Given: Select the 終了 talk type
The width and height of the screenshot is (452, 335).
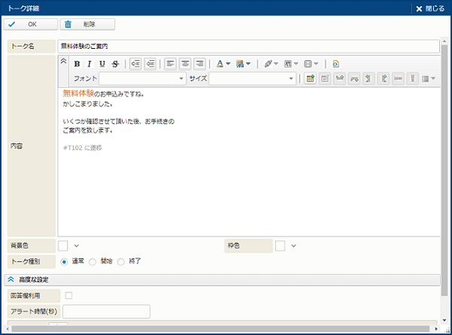Looking at the screenshot, I should pos(121,261).
